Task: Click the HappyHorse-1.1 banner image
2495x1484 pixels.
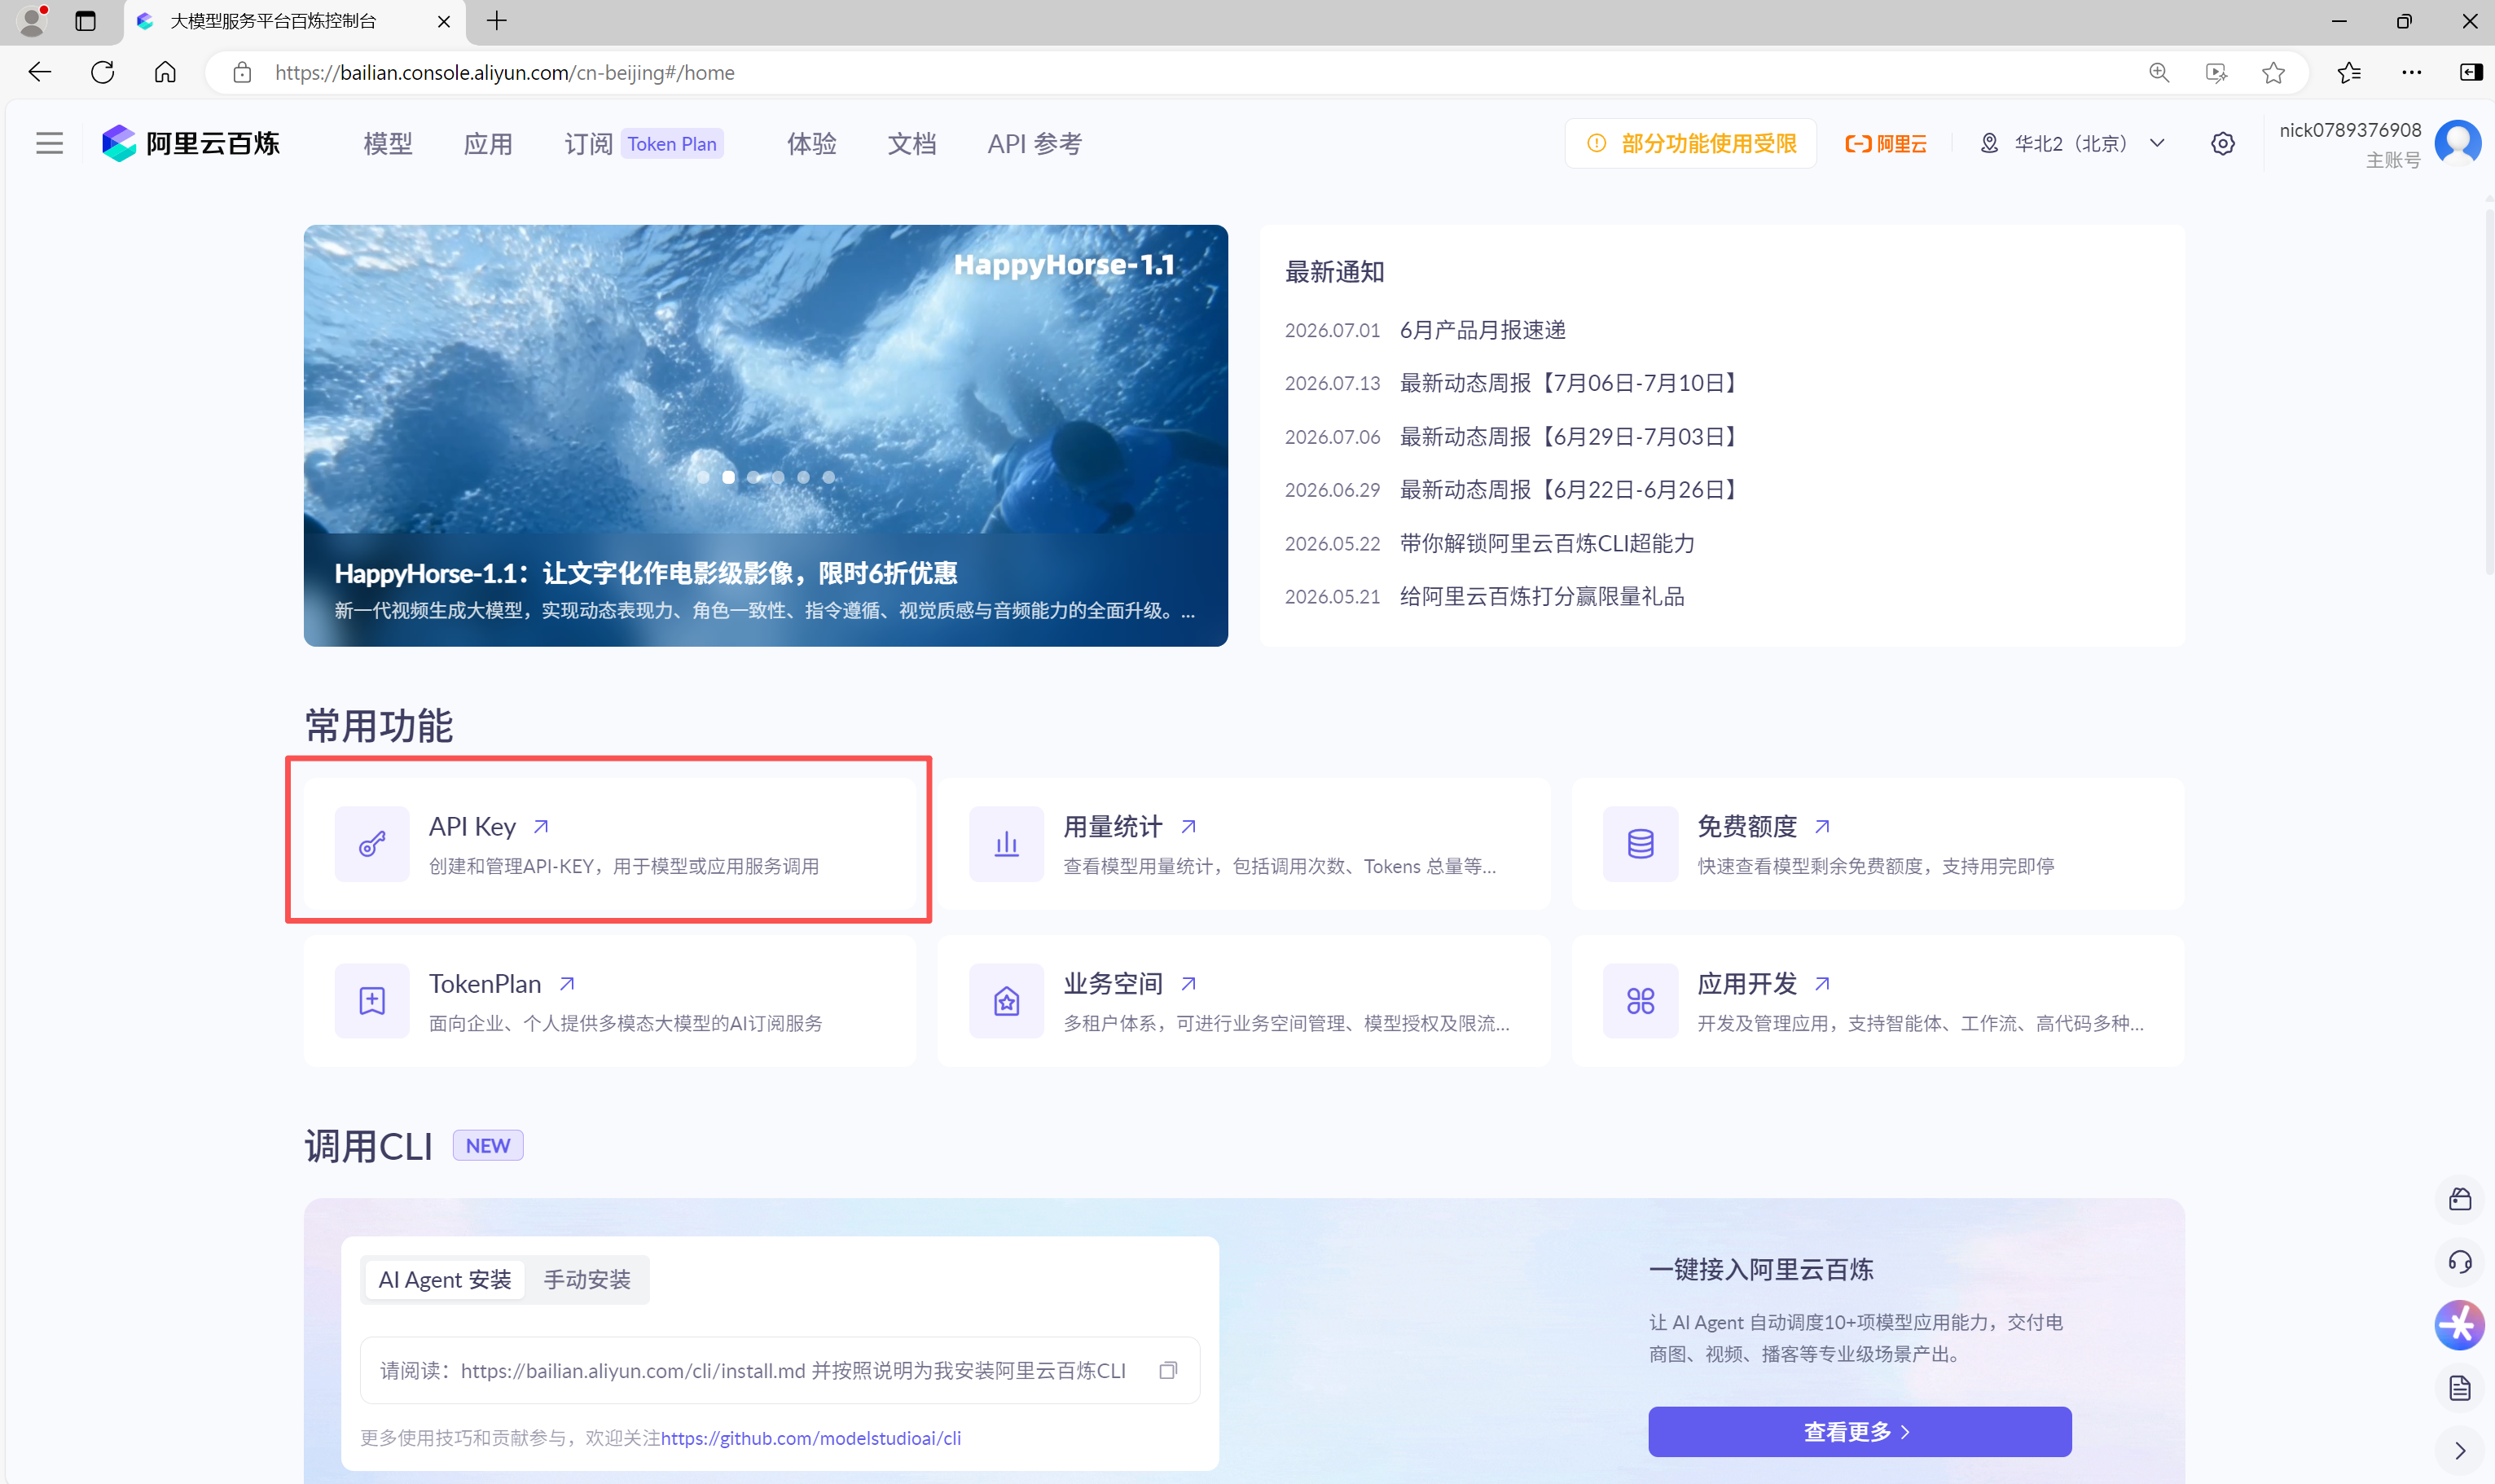Action: point(765,435)
